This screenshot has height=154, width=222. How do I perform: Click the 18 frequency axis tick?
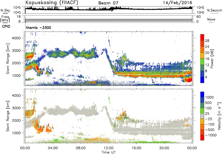19,17
